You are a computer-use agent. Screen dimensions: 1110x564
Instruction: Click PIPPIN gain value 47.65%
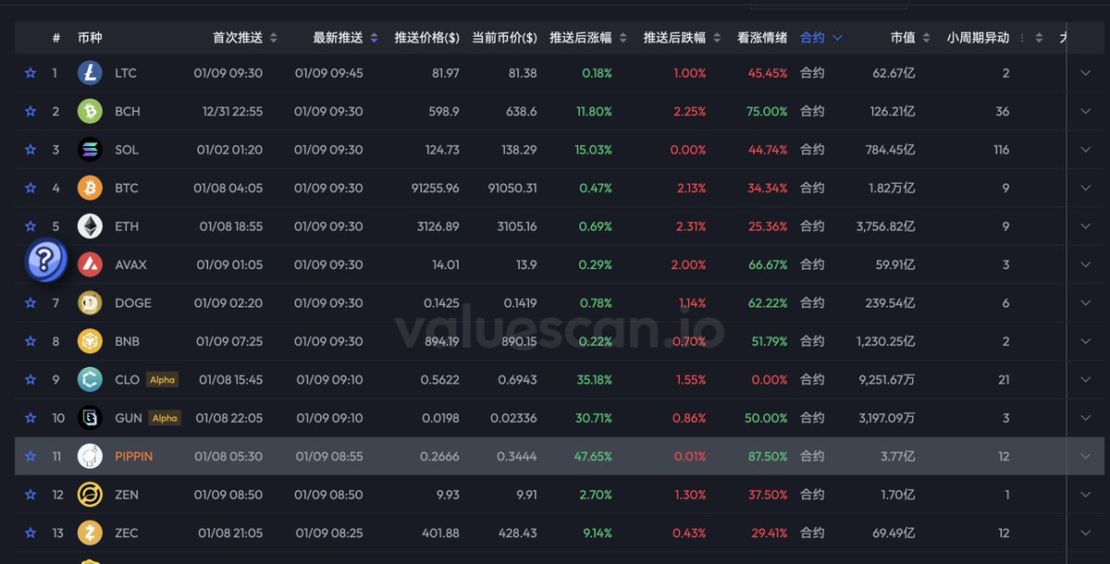[x=593, y=457]
